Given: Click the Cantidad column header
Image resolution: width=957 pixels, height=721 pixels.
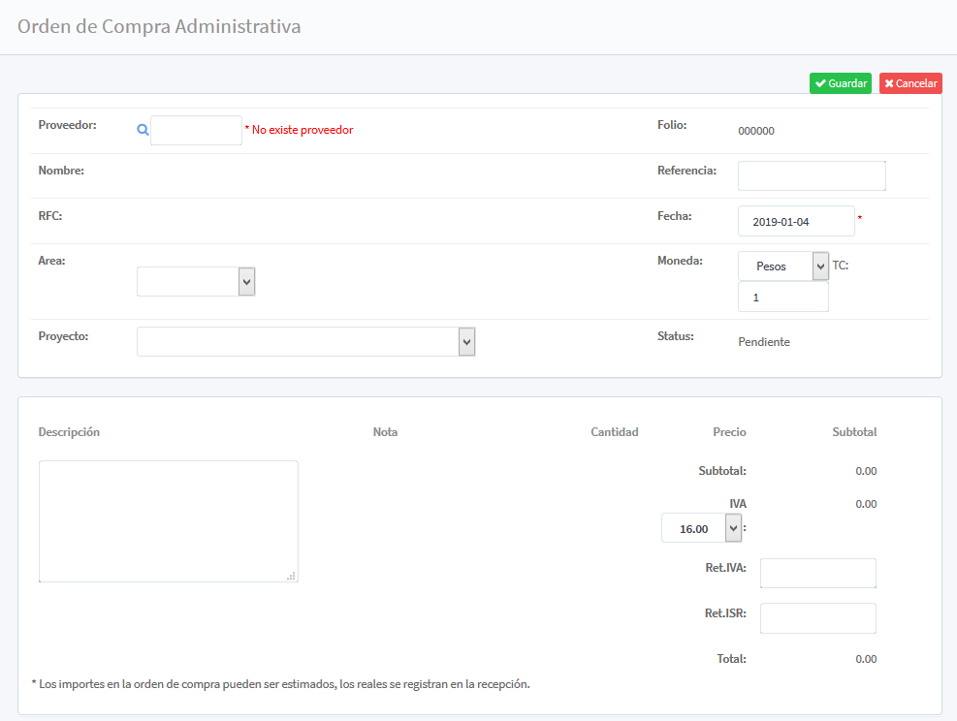Looking at the screenshot, I should pos(615,432).
